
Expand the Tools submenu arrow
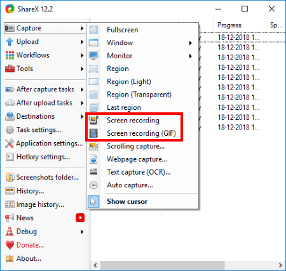(82, 69)
